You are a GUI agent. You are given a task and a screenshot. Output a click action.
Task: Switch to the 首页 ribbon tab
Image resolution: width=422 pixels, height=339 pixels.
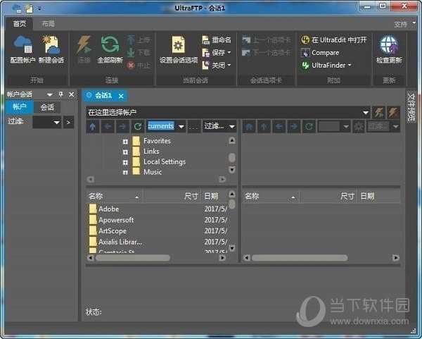click(x=20, y=24)
